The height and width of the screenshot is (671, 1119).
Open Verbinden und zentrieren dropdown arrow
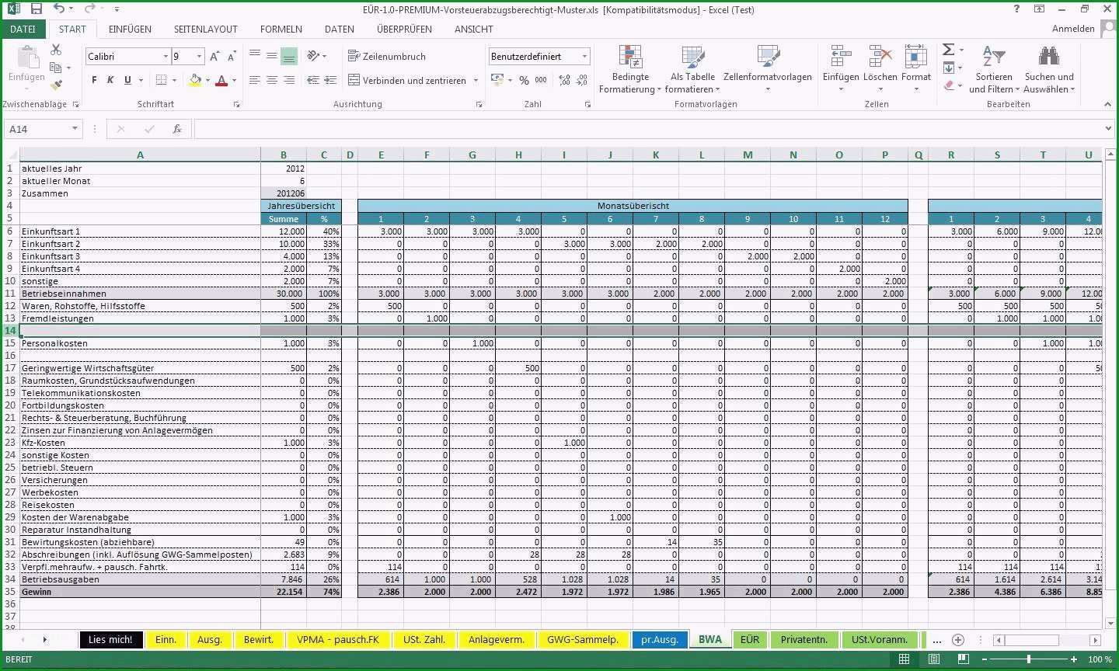pyautogui.click(x=476, y=80)
